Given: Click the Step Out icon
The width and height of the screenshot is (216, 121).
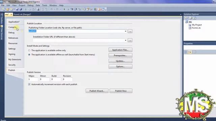Looking at the screenshot, I should coord(80,9).
